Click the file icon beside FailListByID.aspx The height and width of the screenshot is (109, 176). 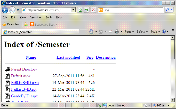pyautogui.click(x=7, y=83)
